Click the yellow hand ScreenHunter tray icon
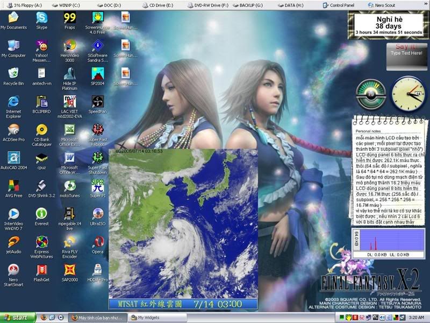430x323 pixels. click(x=348, y=318)
